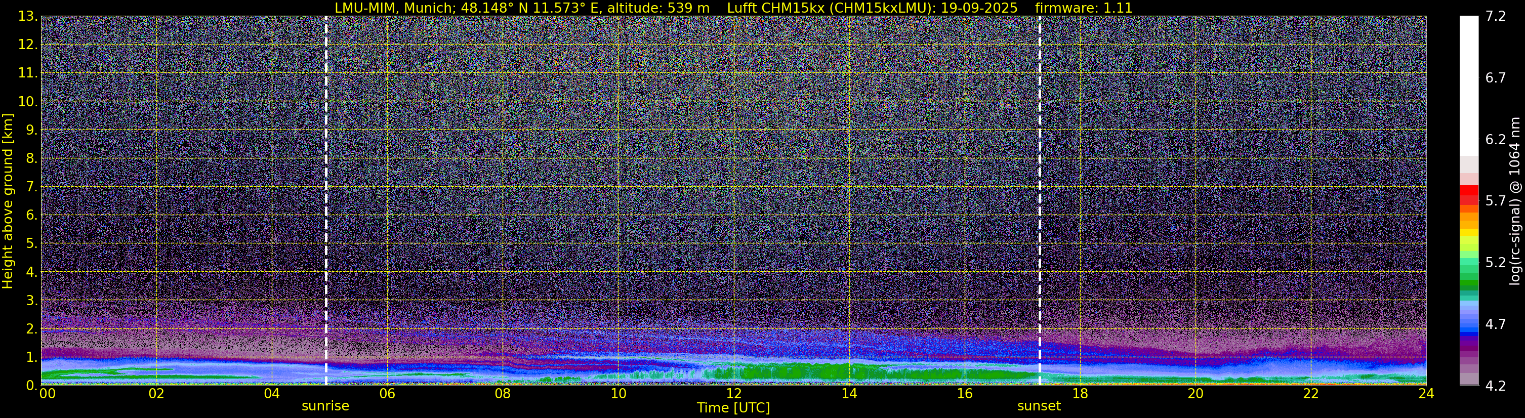Click the time-axis tick '22'
The width and height of the screenshot is (1525, 418).
point(1311,394)
